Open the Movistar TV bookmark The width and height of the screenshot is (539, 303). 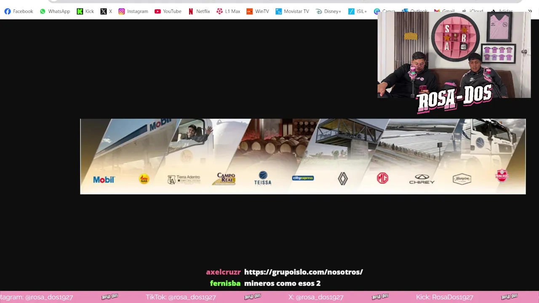pos(292,11)
